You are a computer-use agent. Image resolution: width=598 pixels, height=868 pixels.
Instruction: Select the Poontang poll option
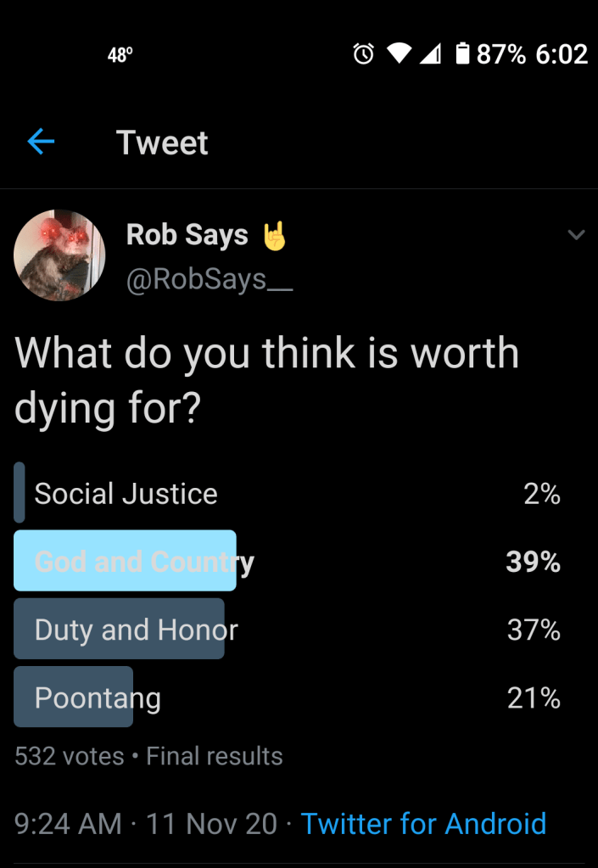tap(98, 697)
